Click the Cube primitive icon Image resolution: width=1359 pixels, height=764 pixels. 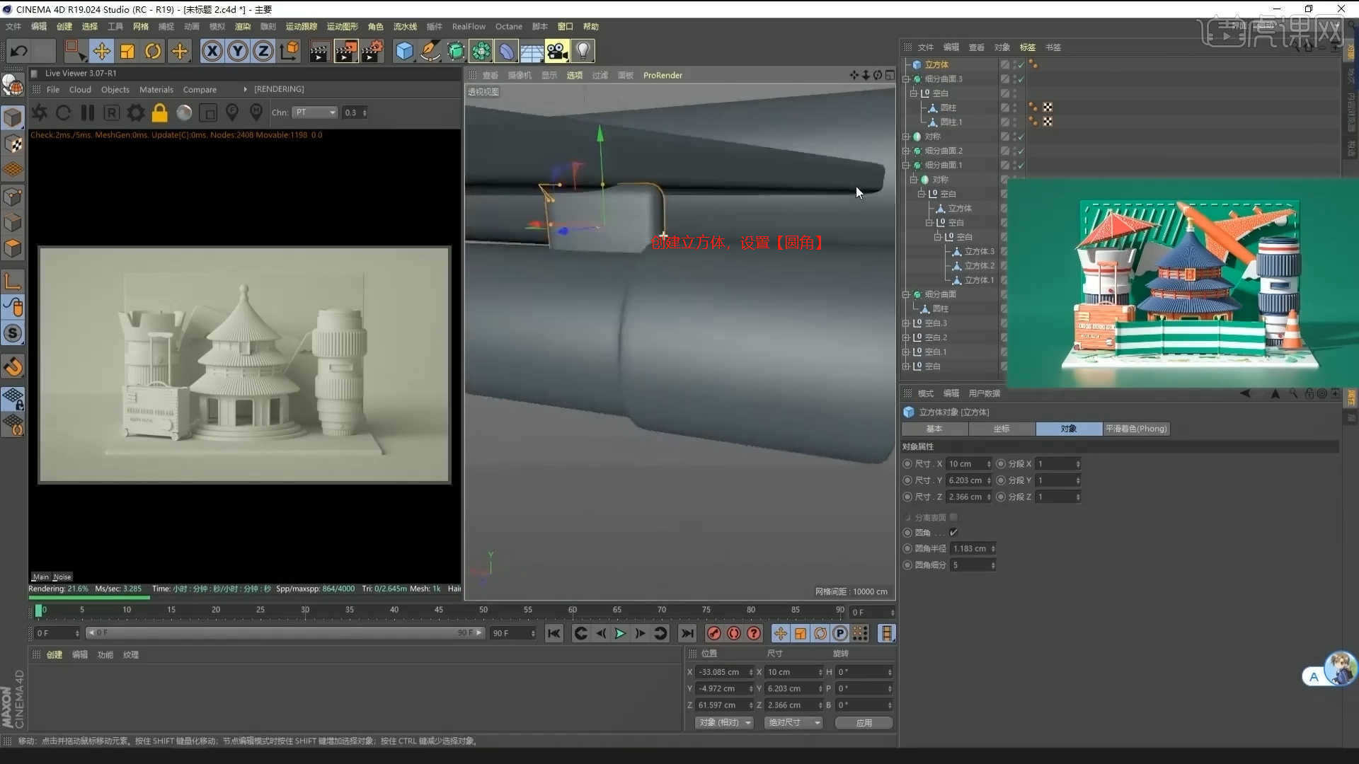404,51
